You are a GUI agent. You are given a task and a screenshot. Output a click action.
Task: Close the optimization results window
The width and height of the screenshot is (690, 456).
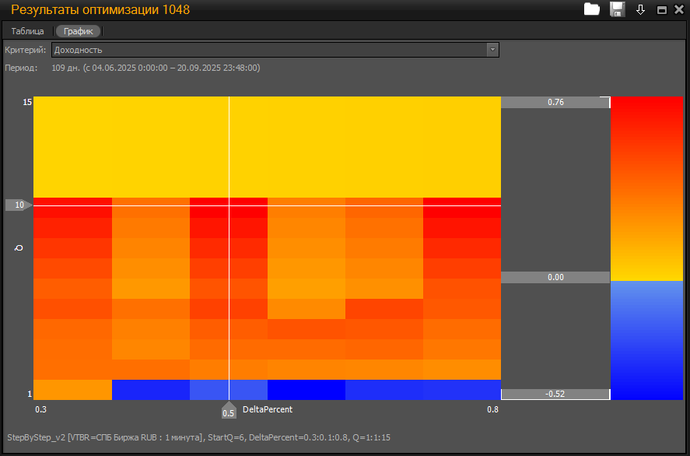(x=679, y=9)
